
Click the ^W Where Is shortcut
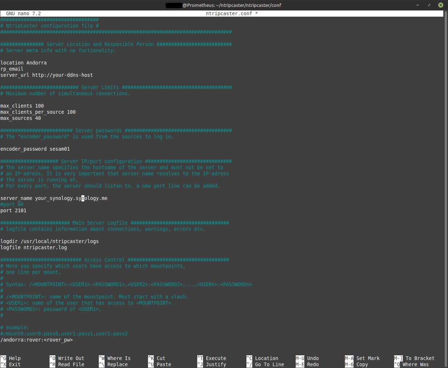pyautogui.click(x=115, y=358)
